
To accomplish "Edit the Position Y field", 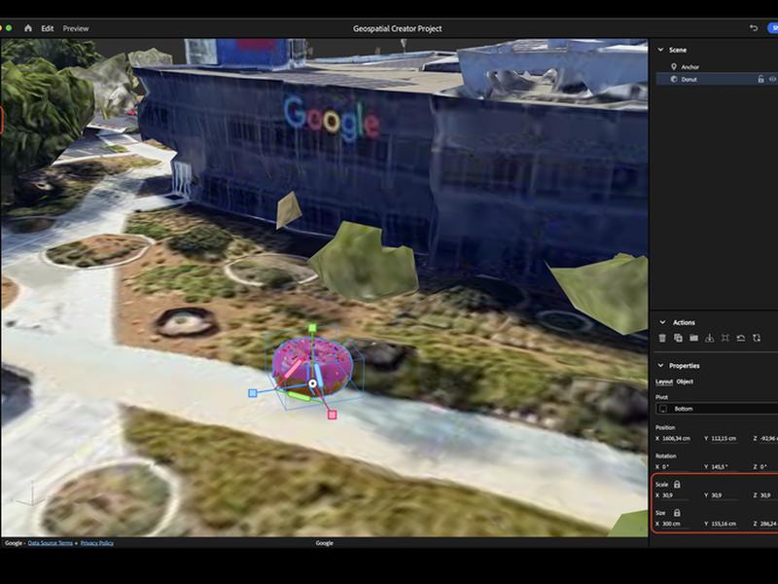I will pyautogui.click(x=724, y=439).
